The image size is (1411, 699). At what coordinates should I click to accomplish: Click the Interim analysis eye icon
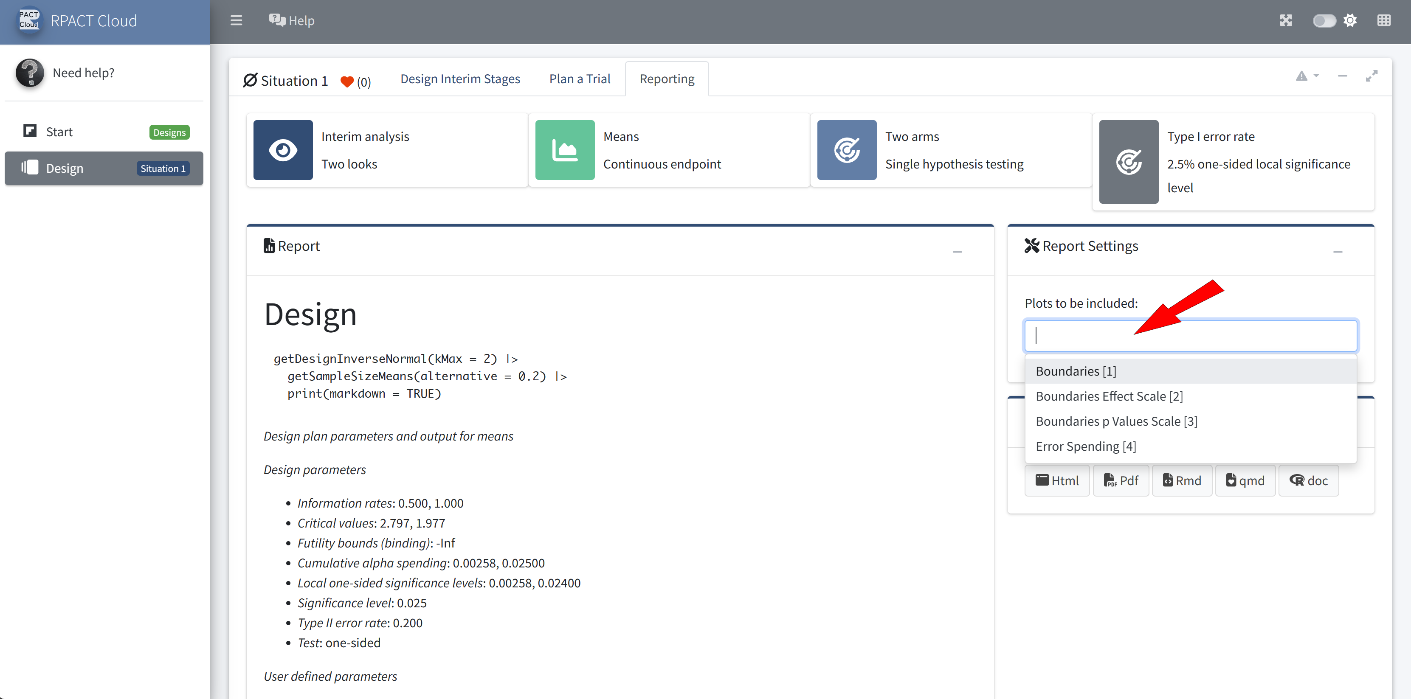283,150
